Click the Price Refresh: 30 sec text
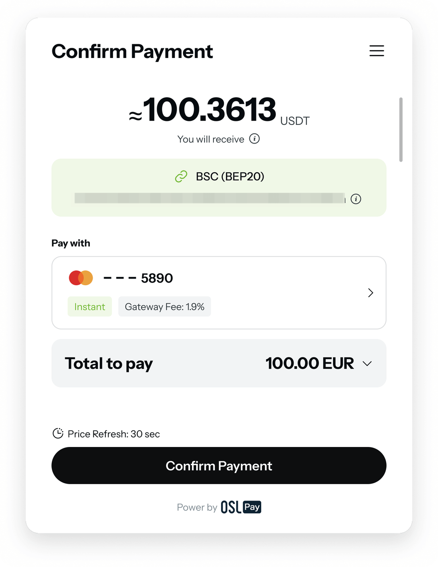Screen dimensions: 438x567 (114, 434)
